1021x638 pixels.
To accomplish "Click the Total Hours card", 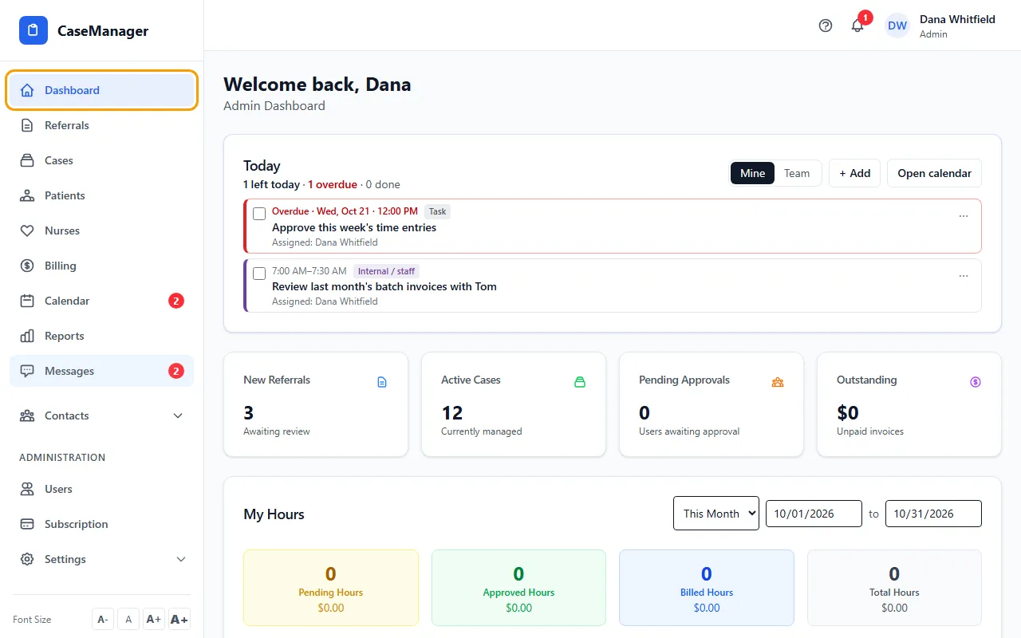I will (x=894, y=588).
